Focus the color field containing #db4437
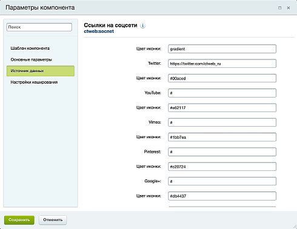The height and width of the screenshot is (229, 297). click(222, 196)
